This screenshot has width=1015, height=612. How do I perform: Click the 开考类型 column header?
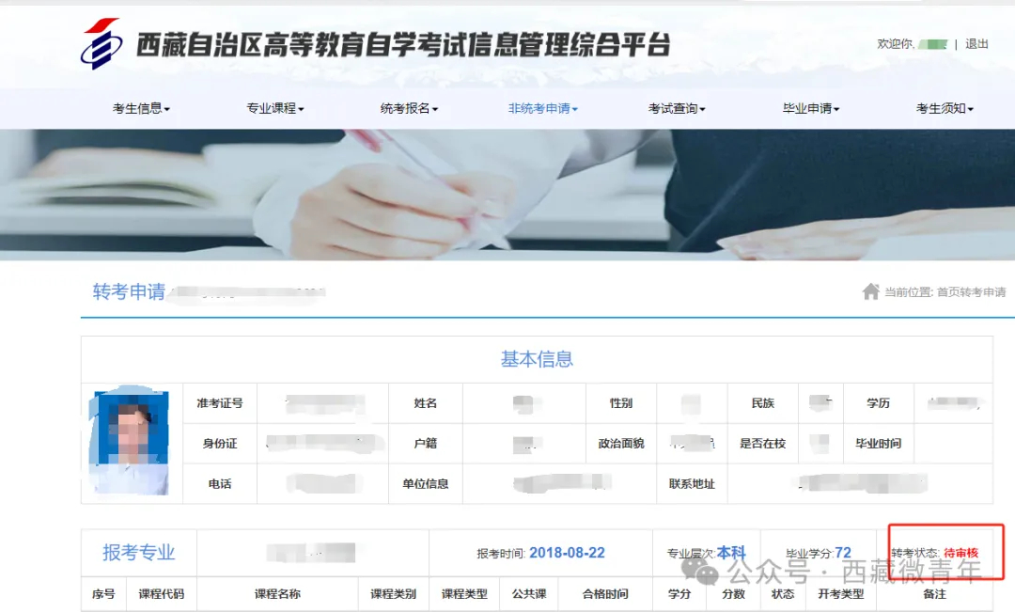click(841, 594)
